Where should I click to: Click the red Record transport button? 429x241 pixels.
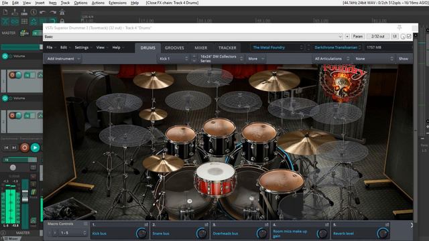[25, 147]
